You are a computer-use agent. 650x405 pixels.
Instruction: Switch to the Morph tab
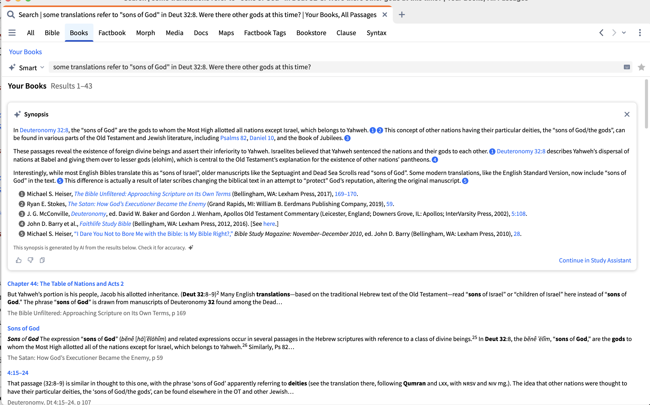pos(145,33)
